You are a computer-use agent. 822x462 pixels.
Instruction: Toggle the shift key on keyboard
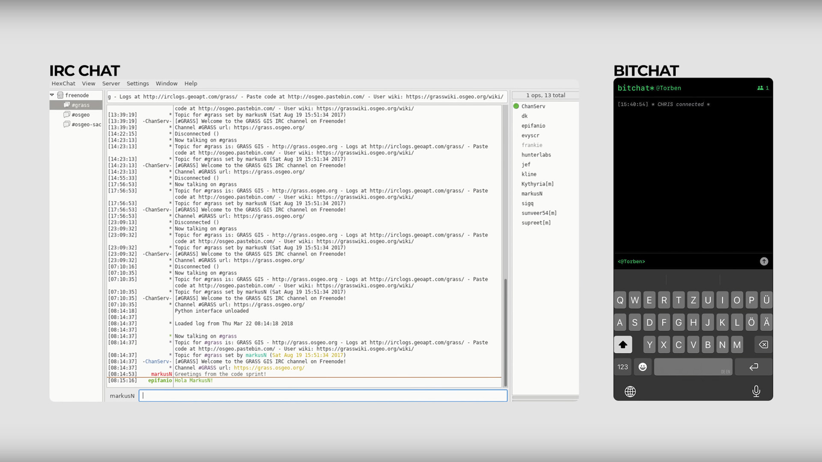(x=623, y=344)
